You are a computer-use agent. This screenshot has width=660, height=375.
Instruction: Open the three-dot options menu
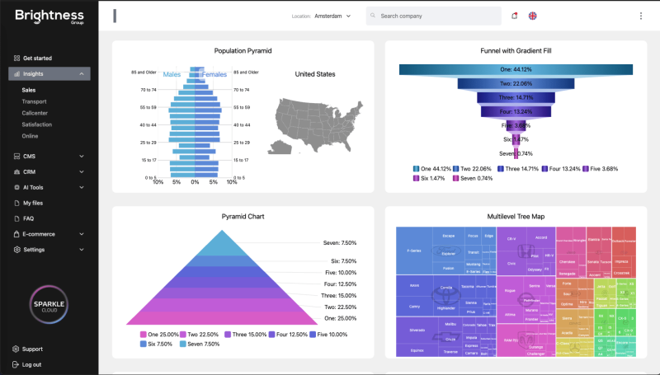641,16
